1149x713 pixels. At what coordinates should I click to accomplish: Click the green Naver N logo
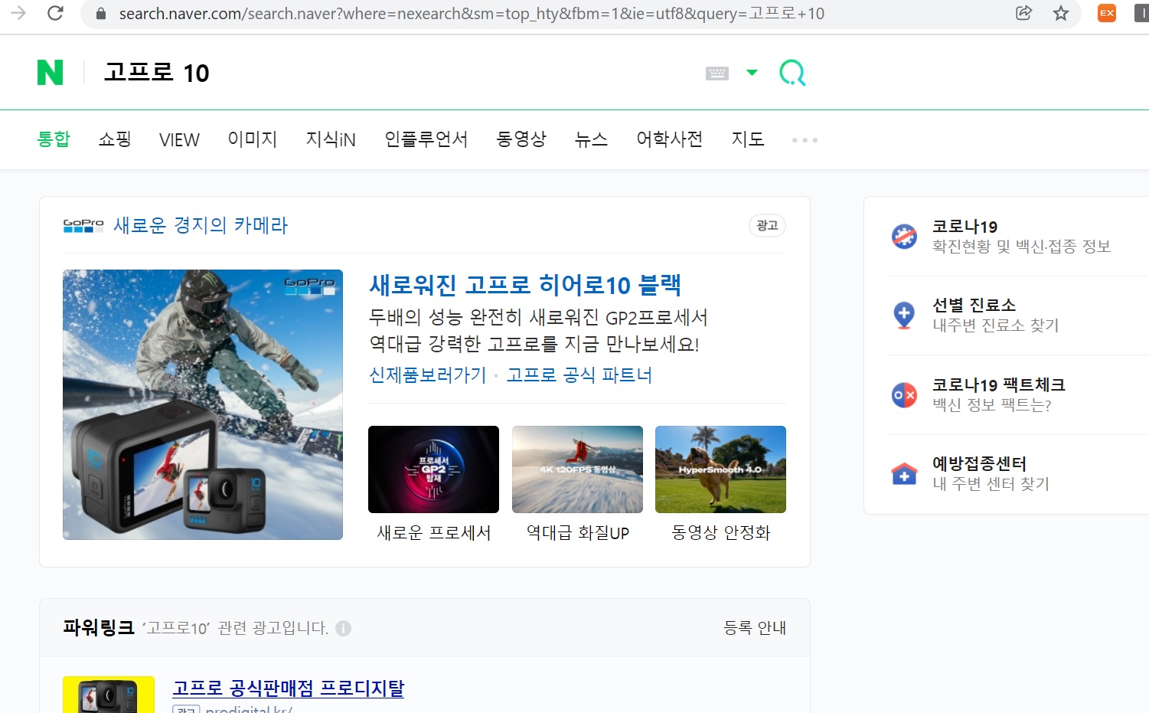point(51,73)
